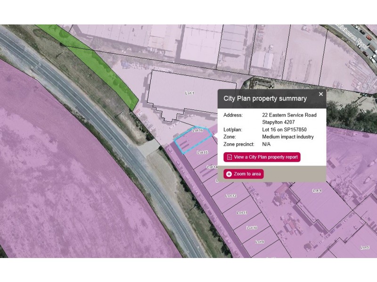Select the highlighted Lot 16 parcel label
377x282 pixels.
point(197,131)
